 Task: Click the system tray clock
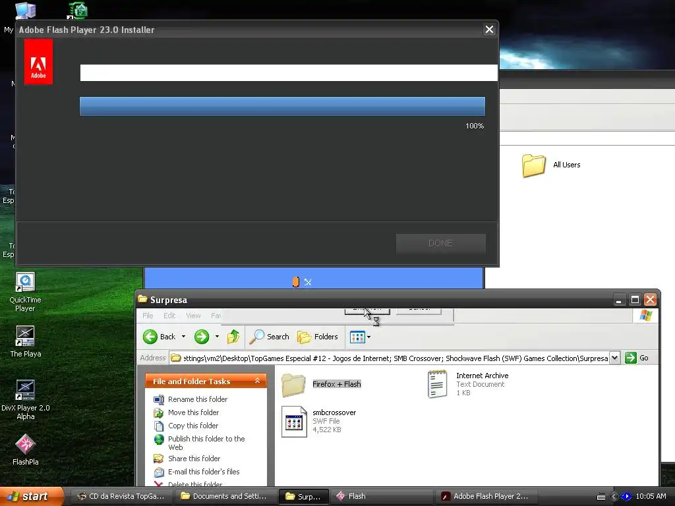click(x=651, y=496)
